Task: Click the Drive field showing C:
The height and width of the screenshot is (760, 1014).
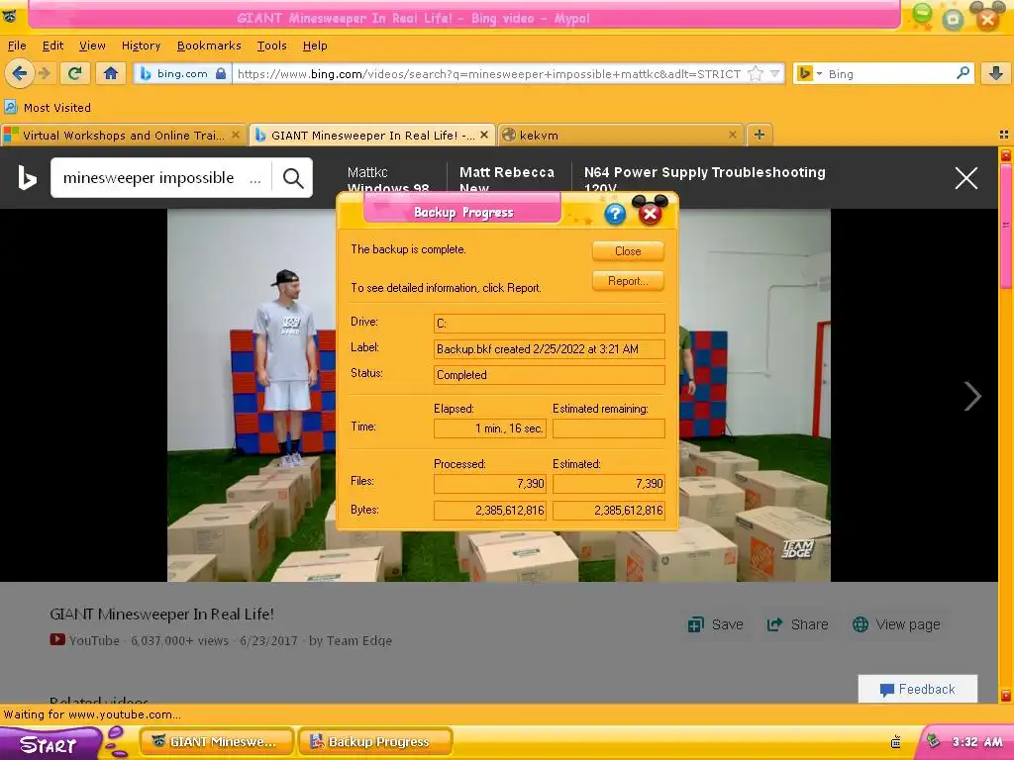Action: [549, 324]
